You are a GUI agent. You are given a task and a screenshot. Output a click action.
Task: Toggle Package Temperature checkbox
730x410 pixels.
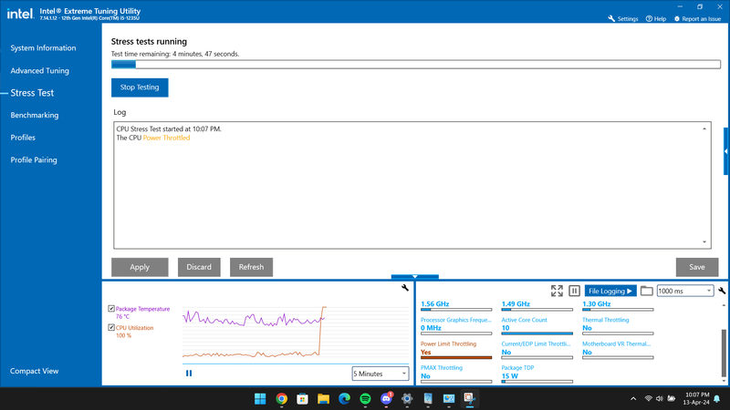111,309
